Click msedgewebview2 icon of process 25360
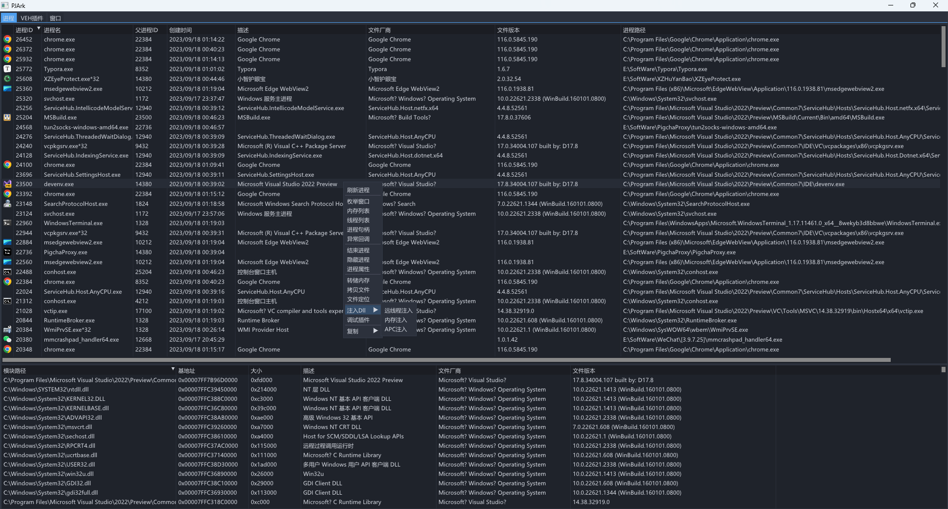Image resolution: width=948 pixels, height=509 pixels. (7, 89)
